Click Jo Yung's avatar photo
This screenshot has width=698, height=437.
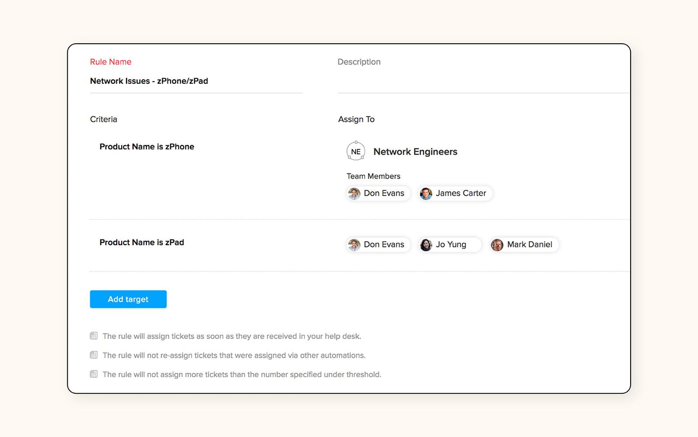426,245
